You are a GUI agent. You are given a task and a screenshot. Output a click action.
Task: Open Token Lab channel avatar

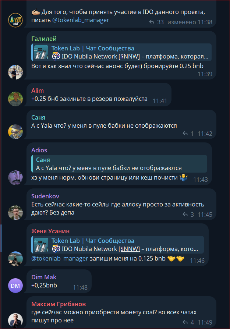click(x=15, y=20)
